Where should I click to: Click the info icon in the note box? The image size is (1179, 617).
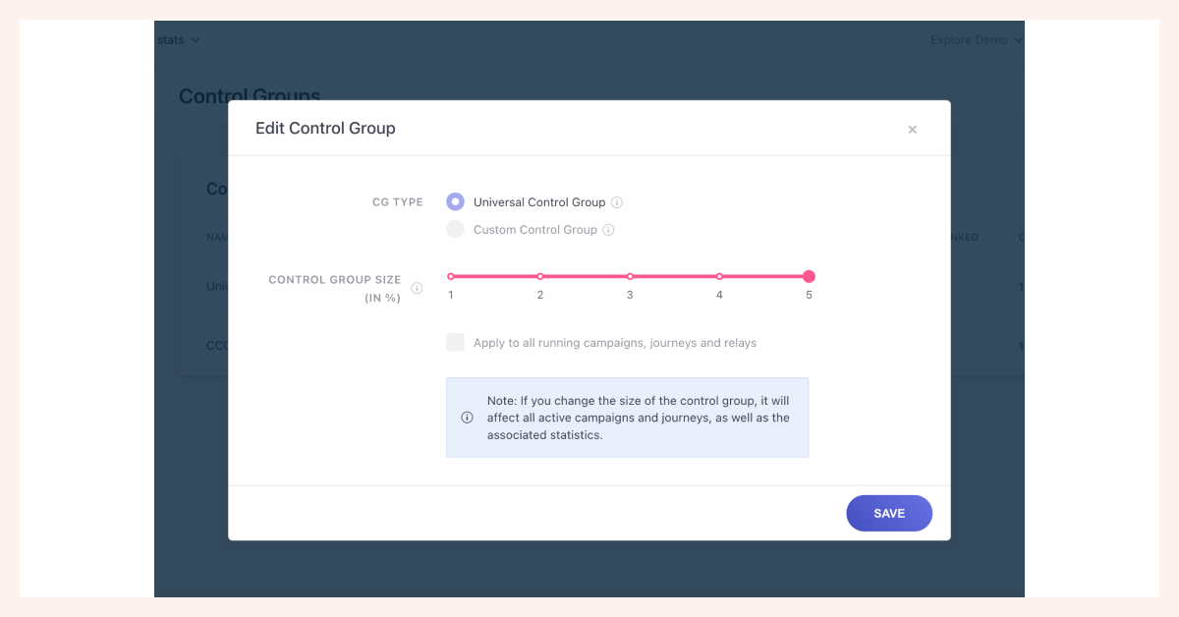click(x=467, y=418)
